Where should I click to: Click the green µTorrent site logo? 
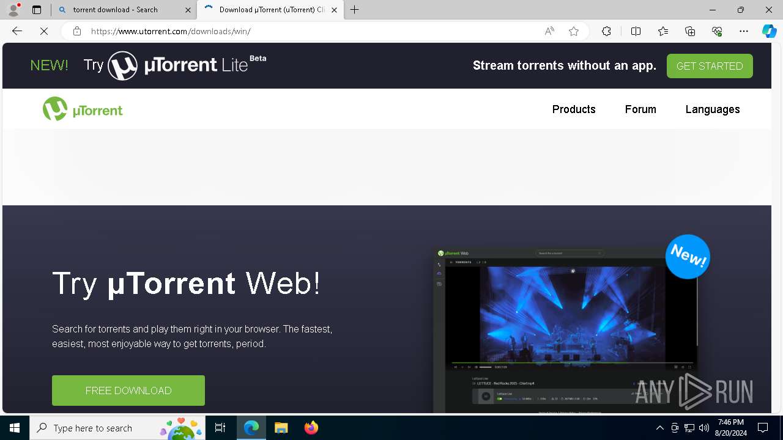coord(83,109)
